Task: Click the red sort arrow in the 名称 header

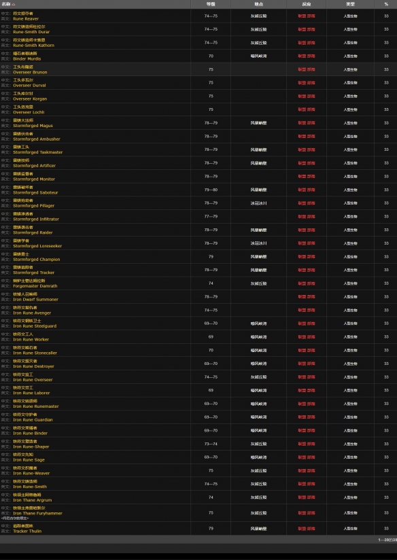Action: pos(14,4)
